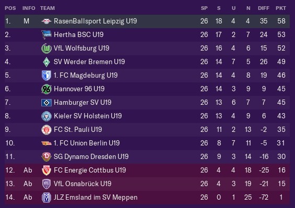This screenshot has width=295, height=208.
Task: Click the TEAM column header
Action: 48,8
